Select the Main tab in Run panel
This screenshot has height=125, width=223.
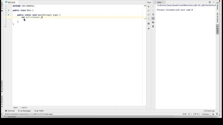pyautogui.click(x=159, y=2)
